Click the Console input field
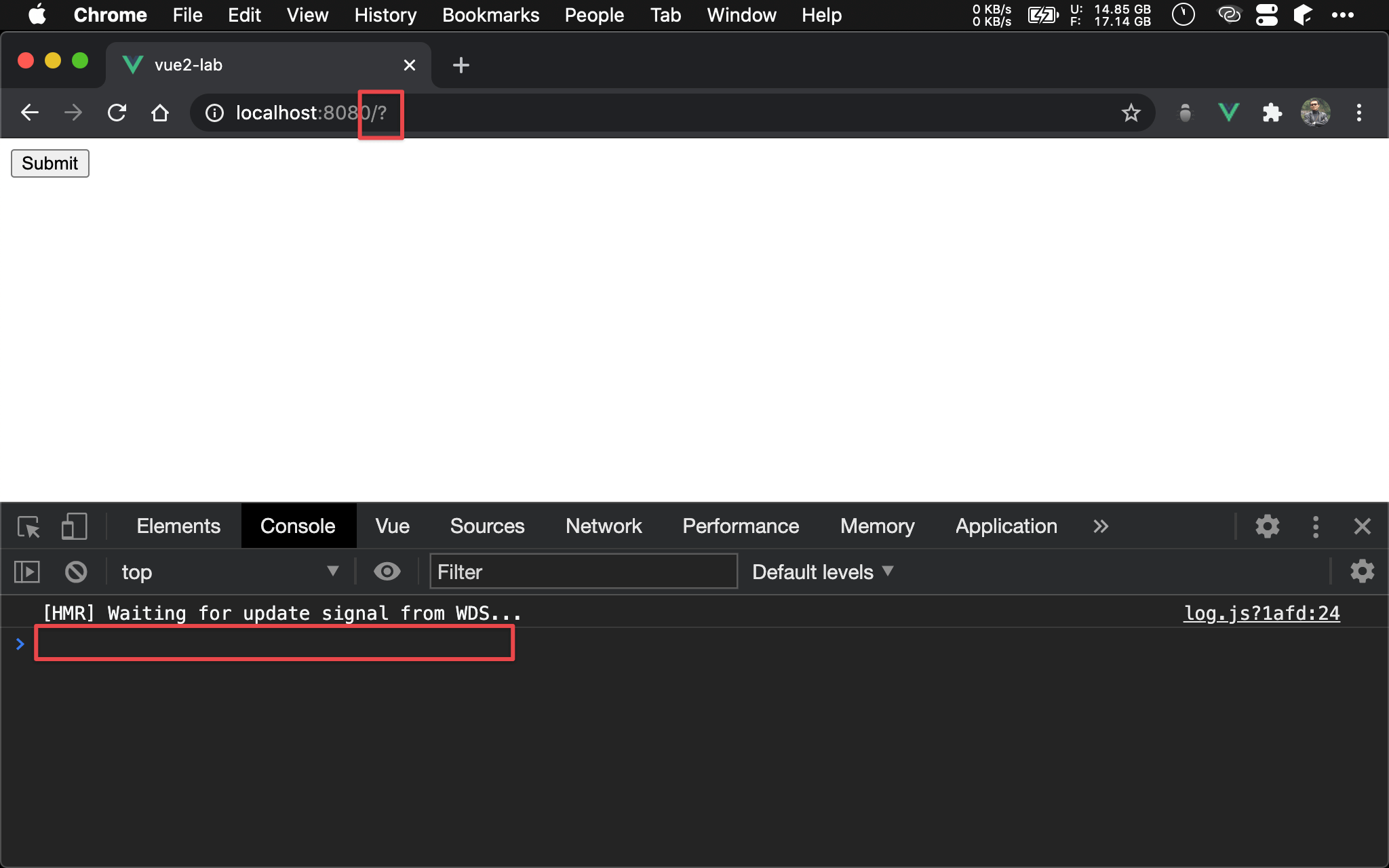Image resolution: width=1389 pixels, height=868 pixels. (x=275, y=644)
